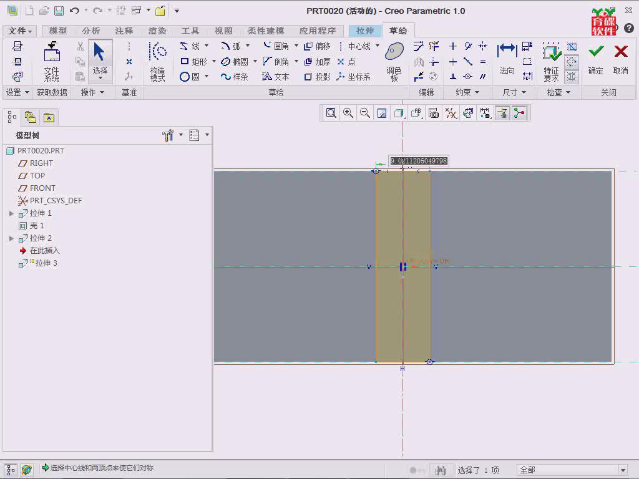
Task: Expand the Dimension (尺寸) group menu
Action: (x=514, y=92)
